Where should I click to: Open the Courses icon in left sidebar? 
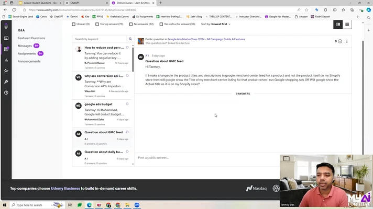click(6, 38)
